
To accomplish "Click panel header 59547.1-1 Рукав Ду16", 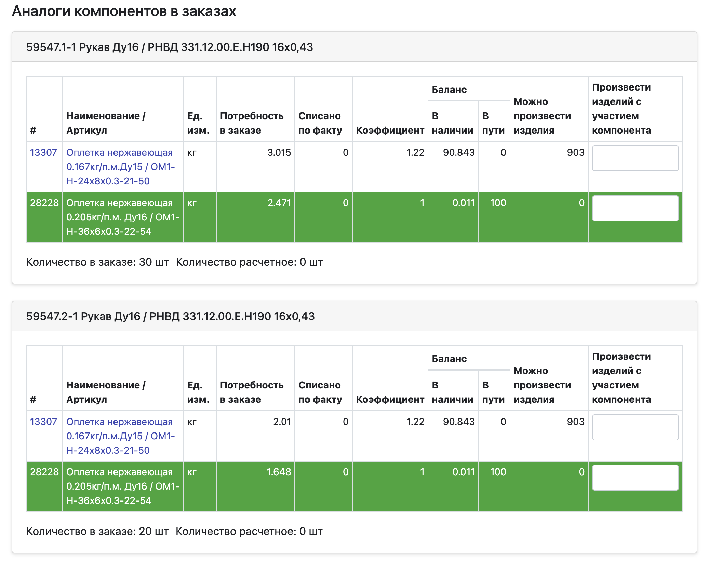I will coord(170,47).
